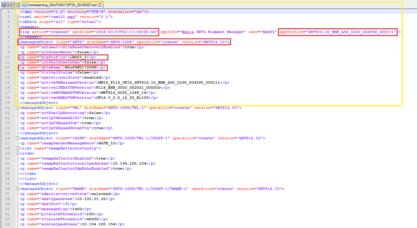Collapse the TNL managedObject fold on line 20

coord(17,107)
